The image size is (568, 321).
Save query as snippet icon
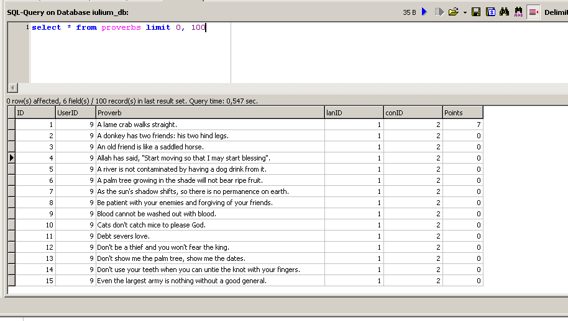click(x=490, y=12)
